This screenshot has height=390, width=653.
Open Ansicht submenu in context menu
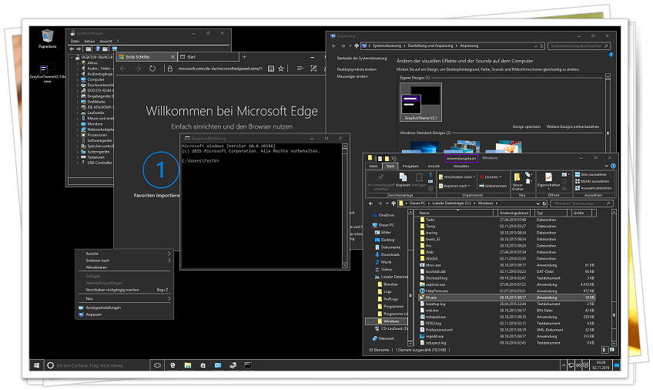coord(124,254)
